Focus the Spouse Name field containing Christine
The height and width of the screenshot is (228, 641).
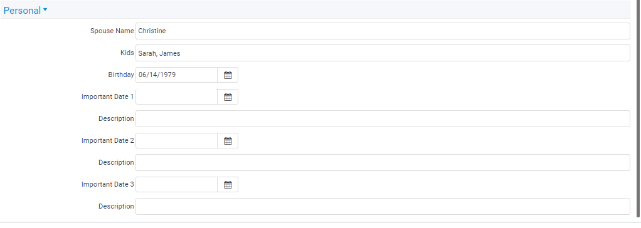coord(383,31)
